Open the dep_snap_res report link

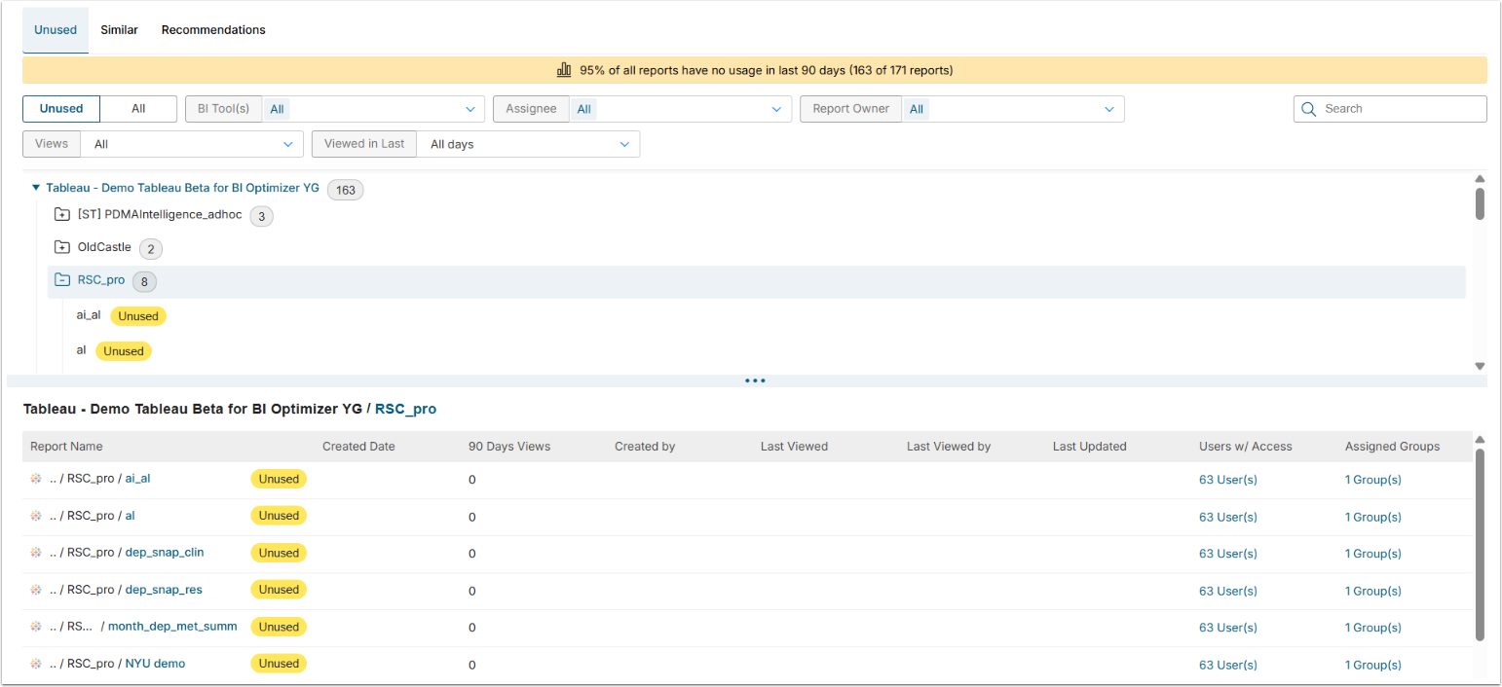(164, 590)
